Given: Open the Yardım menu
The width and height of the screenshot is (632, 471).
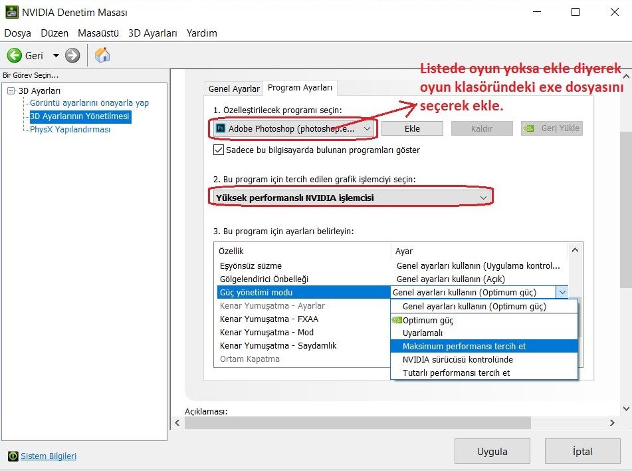Looking at the screenshot, I should [x=201, y=33].
